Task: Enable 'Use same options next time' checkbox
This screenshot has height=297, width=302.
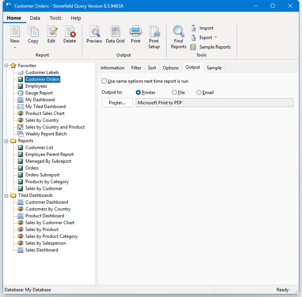Action: coord(104,81)
